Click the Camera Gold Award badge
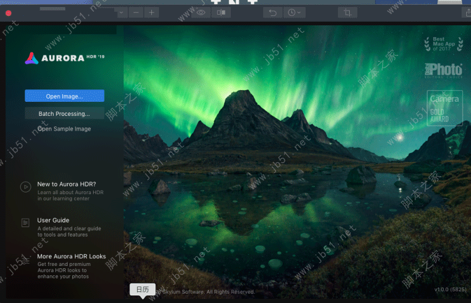The height and width of the screenshot is (303, 471). click(445, 108)
